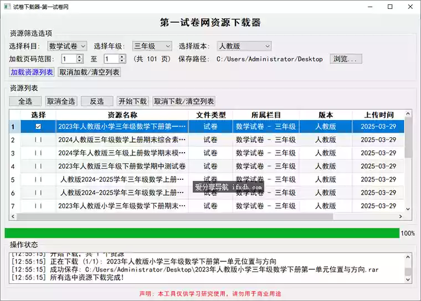Click the table scroll-left arrow
421x301 pixels.
pyautogui.click(x=13, y=216)
